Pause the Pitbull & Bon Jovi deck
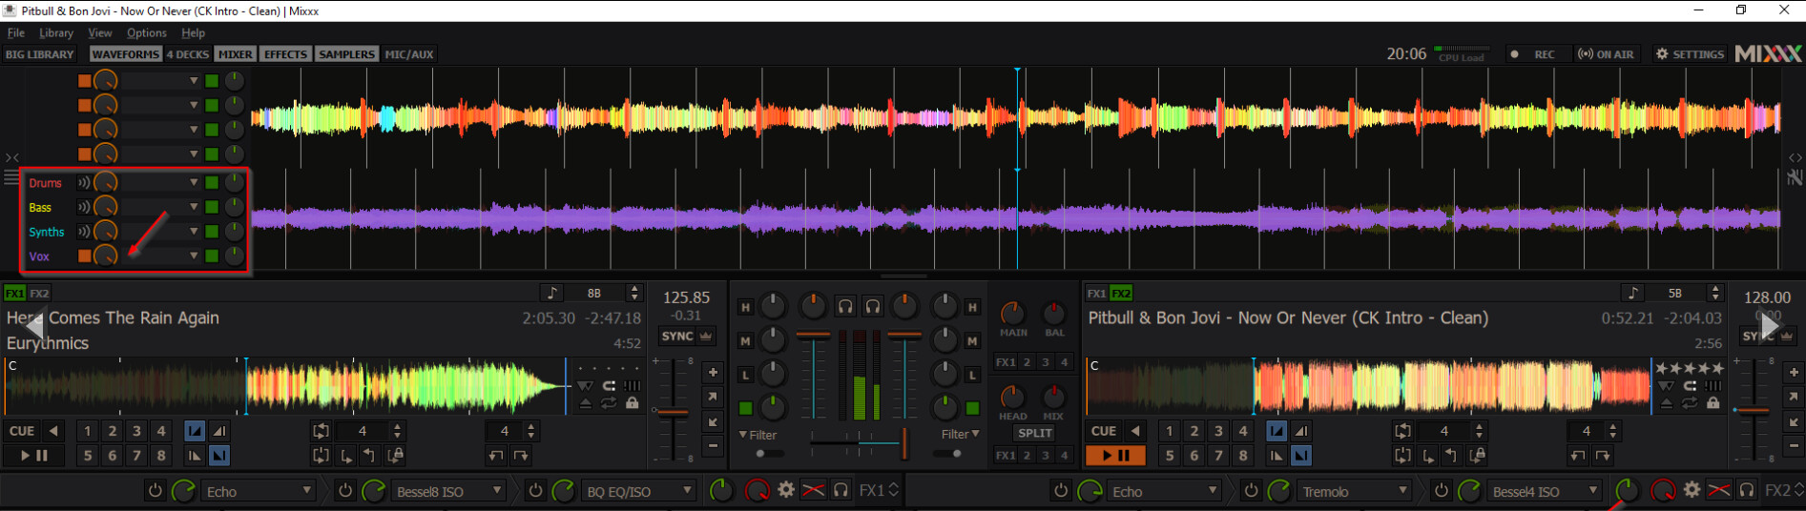Viewport: 1806px width, 511px height. [1114, 456]
